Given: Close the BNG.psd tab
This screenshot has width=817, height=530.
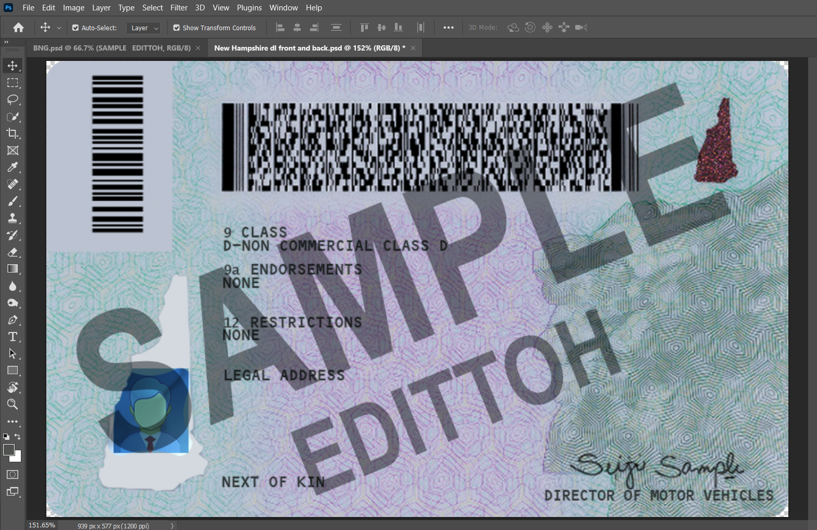Looking at the screenshot, I should point(198,48).
